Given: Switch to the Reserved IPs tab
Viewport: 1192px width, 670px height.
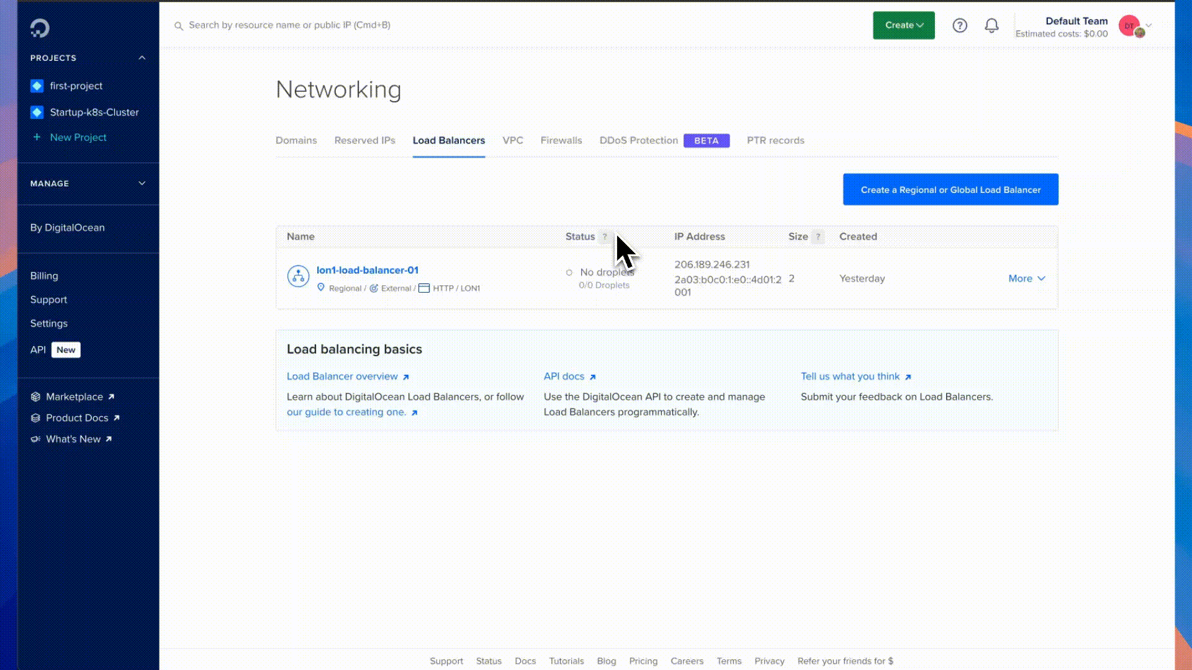Looking at the screenshot, I should (x=365, y=140).
